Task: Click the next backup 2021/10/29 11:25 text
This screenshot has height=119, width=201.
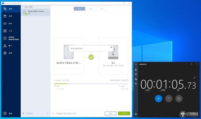Action: (66, 113)
